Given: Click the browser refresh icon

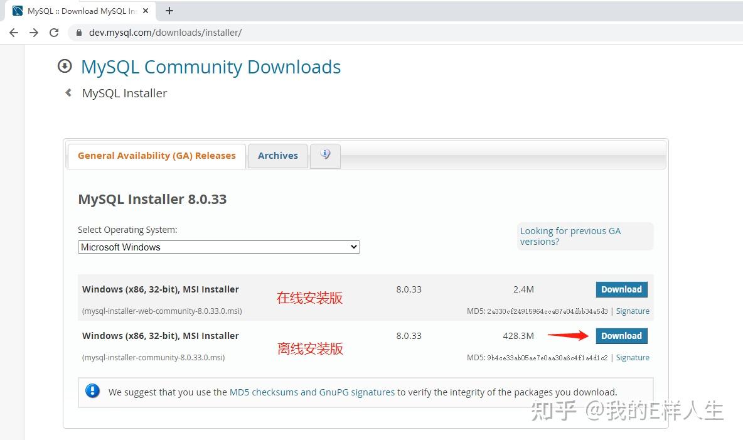Looking at the screenshot, I should tap(55, 32).
